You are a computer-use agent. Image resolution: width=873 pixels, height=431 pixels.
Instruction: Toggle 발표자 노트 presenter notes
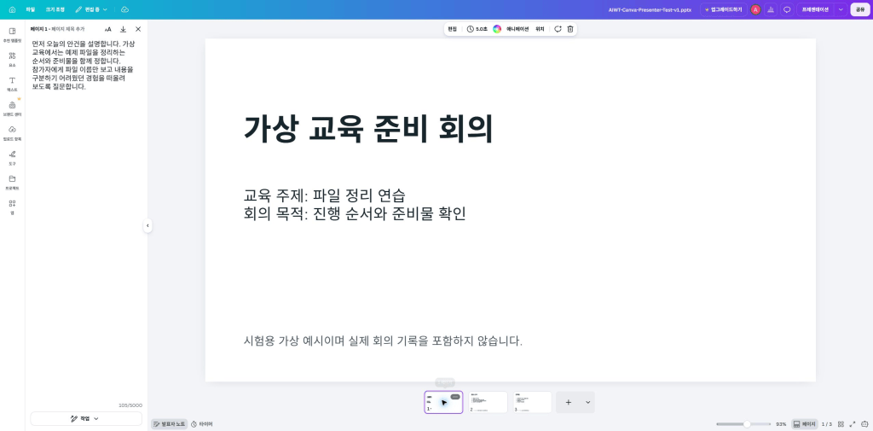[170, 424]
